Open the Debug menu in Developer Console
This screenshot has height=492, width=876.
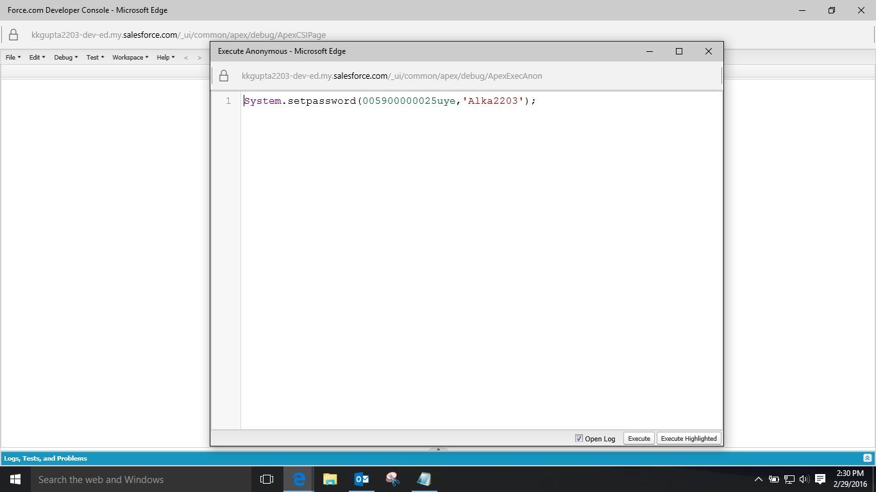65,57
